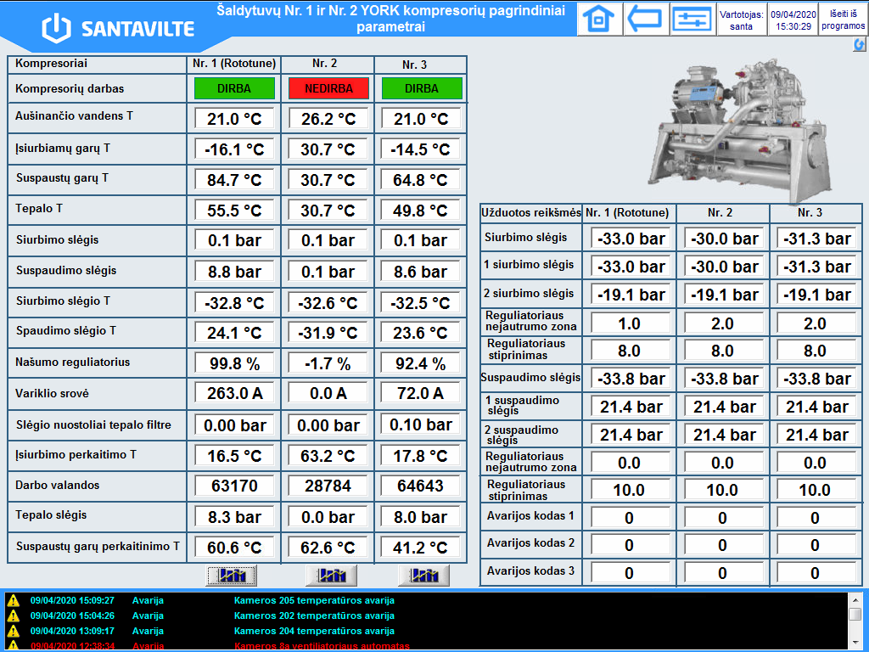Click Įsiurbimo perkaitimo T value 63.2 °C
Viewport: 869px width, 652px height.
[x=328, y=456]
